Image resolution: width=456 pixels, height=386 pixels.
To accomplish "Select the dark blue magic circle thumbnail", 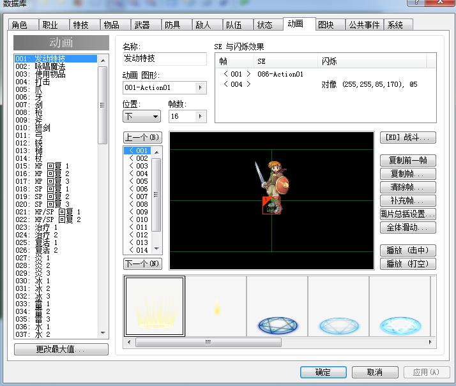I will [277, 306].
